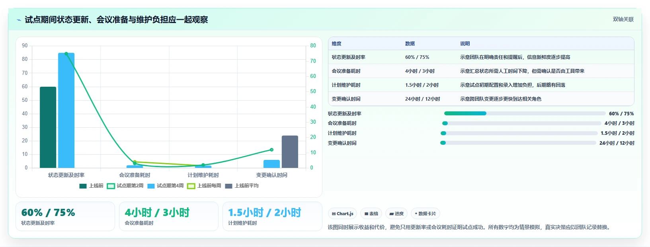Click the sparkle icon in the 数据卡片 chip
The height and width of the screenshot is (247, 650).
416,214
